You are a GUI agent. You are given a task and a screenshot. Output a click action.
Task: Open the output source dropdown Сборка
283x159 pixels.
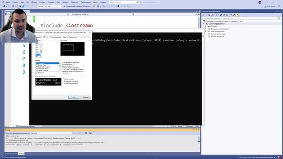click(51, 133)
